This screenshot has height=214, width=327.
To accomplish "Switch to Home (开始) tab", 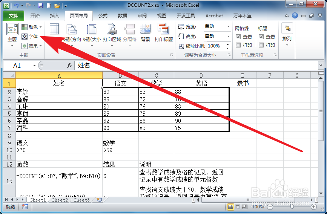I will (35, 15).
